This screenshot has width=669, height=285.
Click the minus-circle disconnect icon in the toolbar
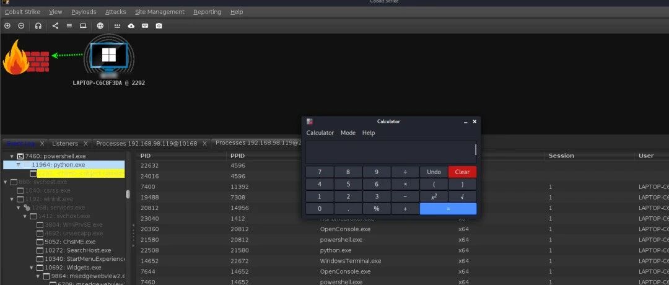[21, 25]
